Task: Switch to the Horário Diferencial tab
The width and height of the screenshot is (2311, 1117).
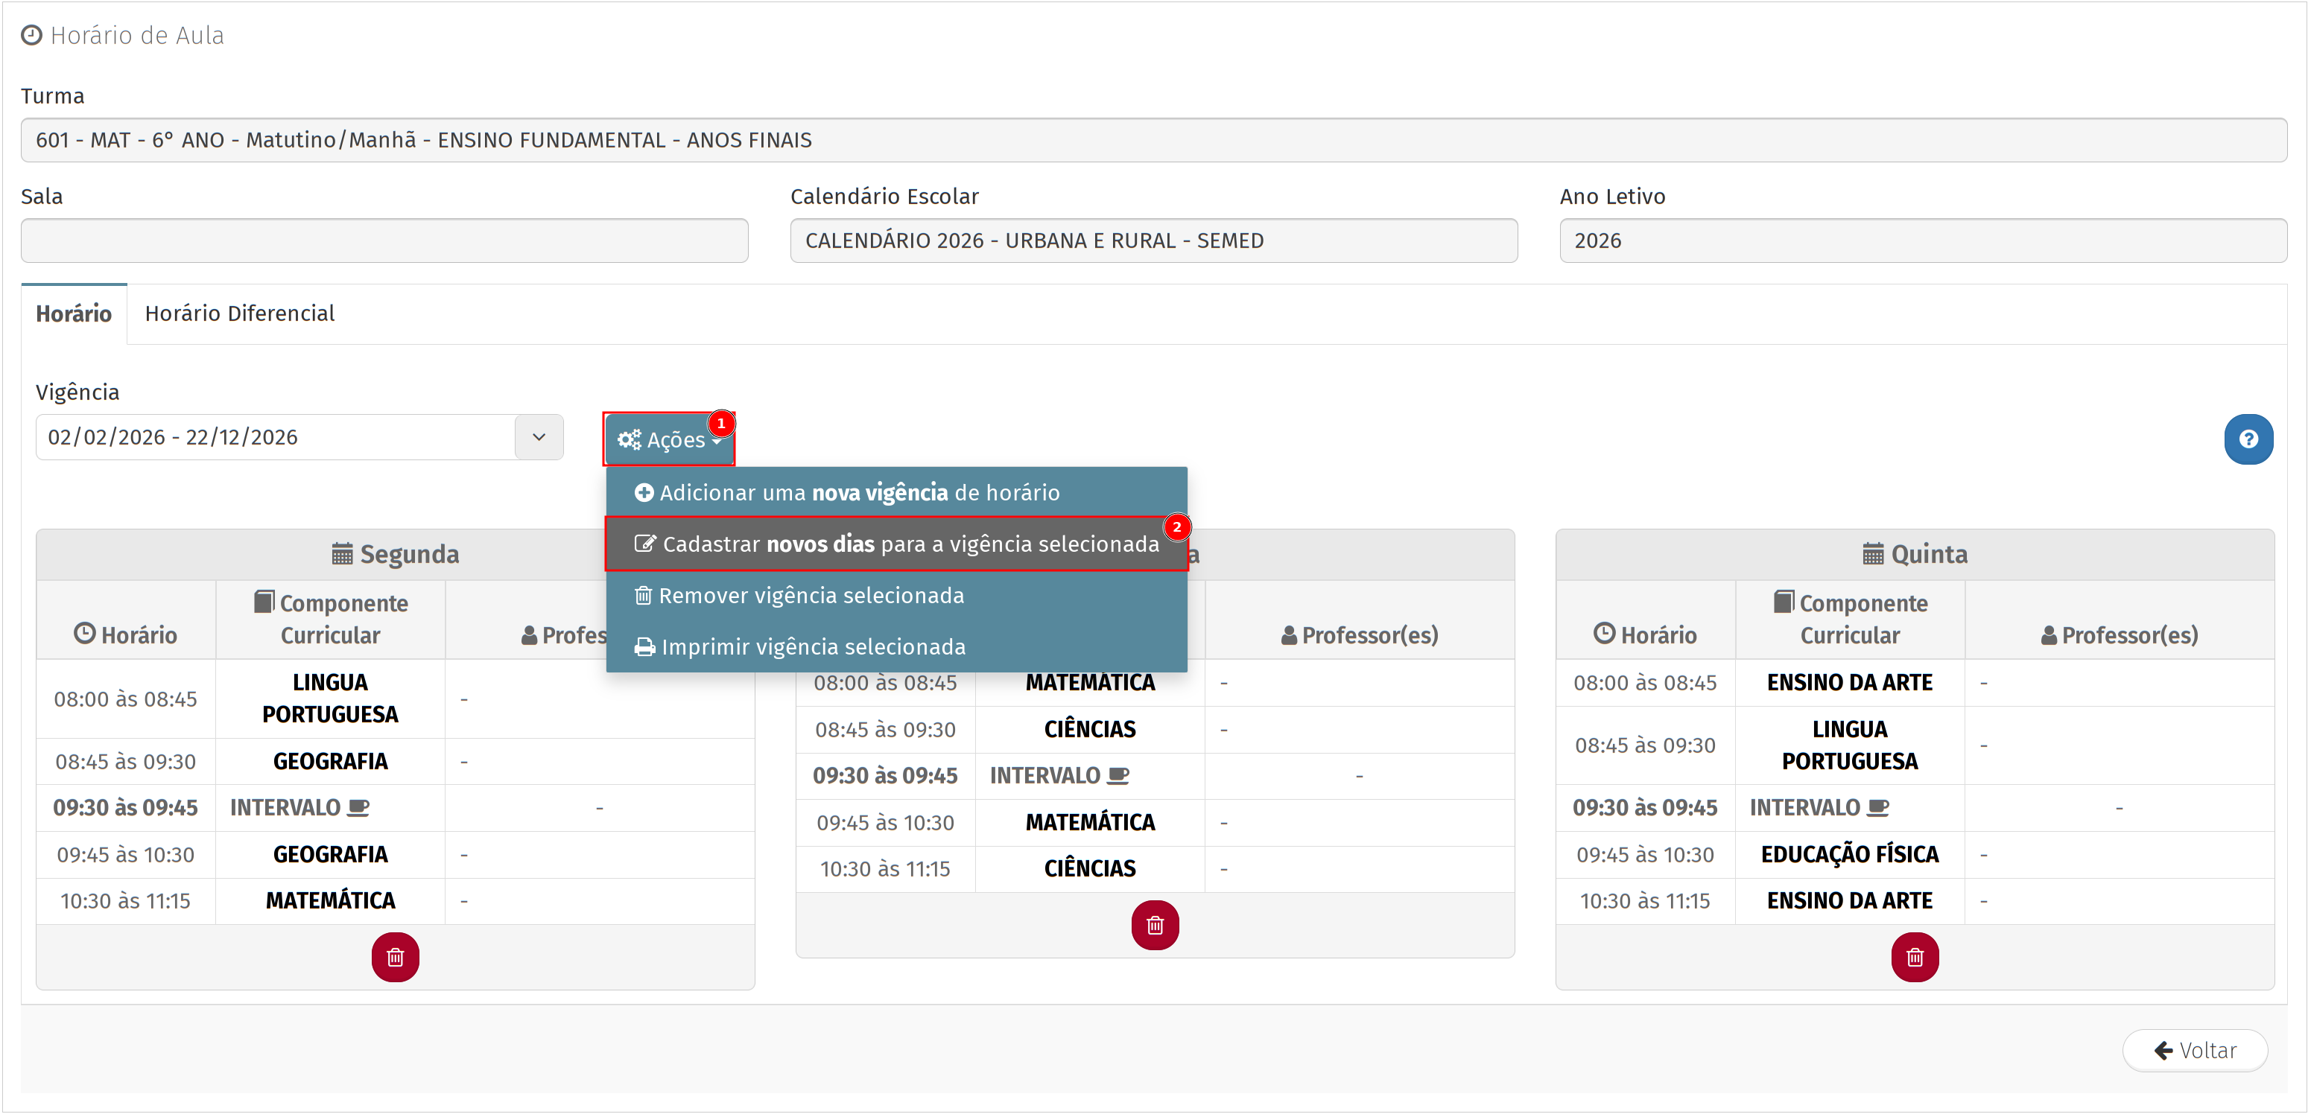Action: coord(240,314)
